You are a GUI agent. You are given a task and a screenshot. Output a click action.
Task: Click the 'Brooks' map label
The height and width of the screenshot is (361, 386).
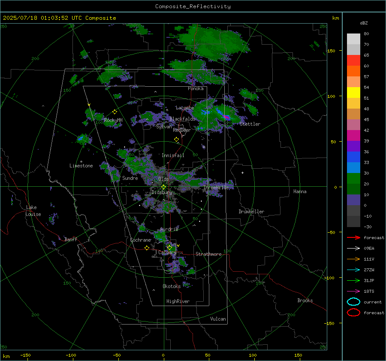(305, 300)
